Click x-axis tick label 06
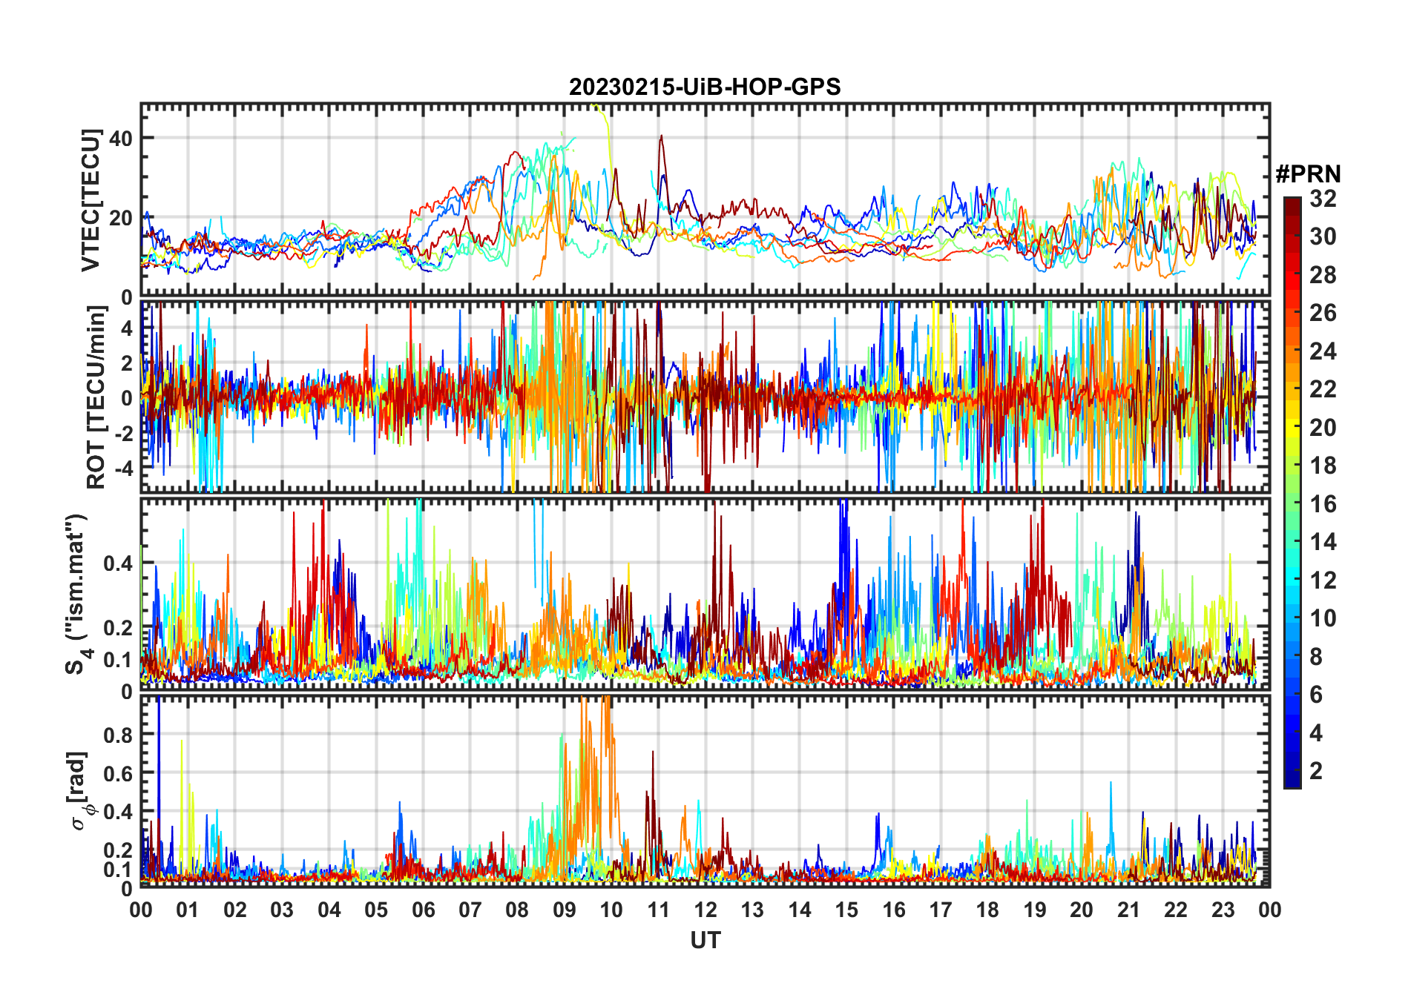This screenshot has height=986, width=1411. pyautogui.click(x=423, y=910)
